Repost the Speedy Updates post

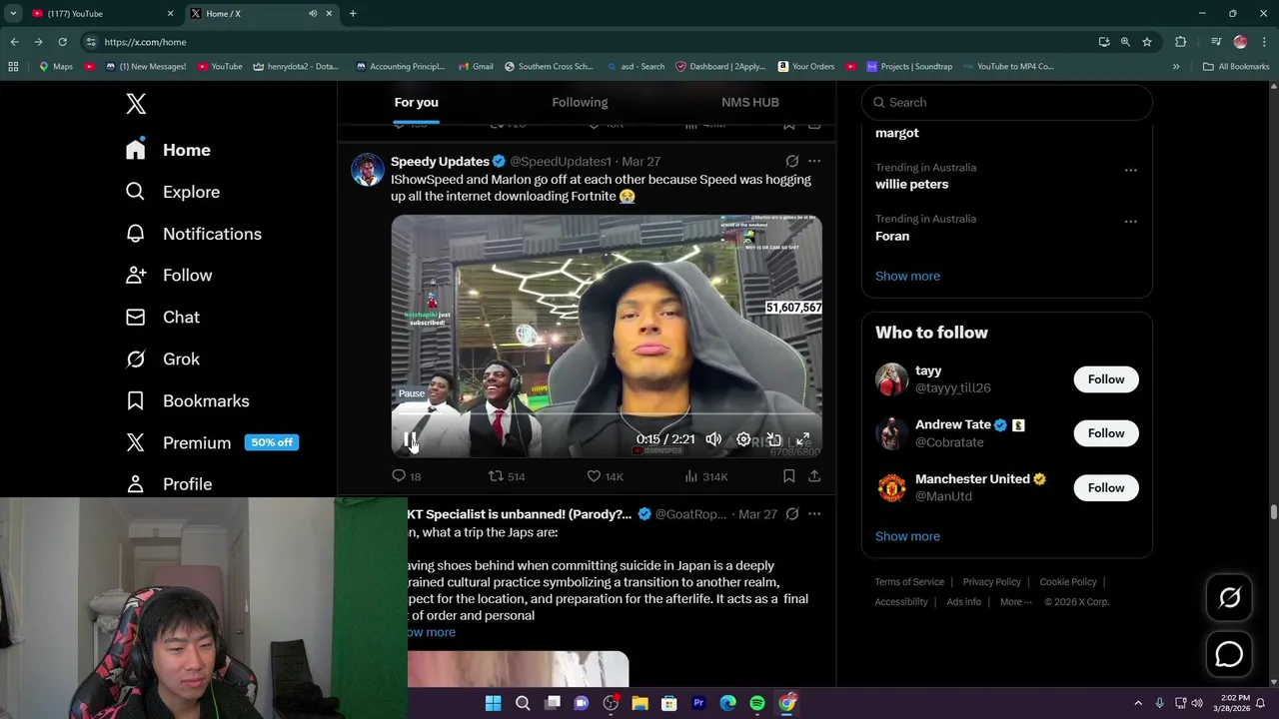pyautogui.click(x=506, y=476)
